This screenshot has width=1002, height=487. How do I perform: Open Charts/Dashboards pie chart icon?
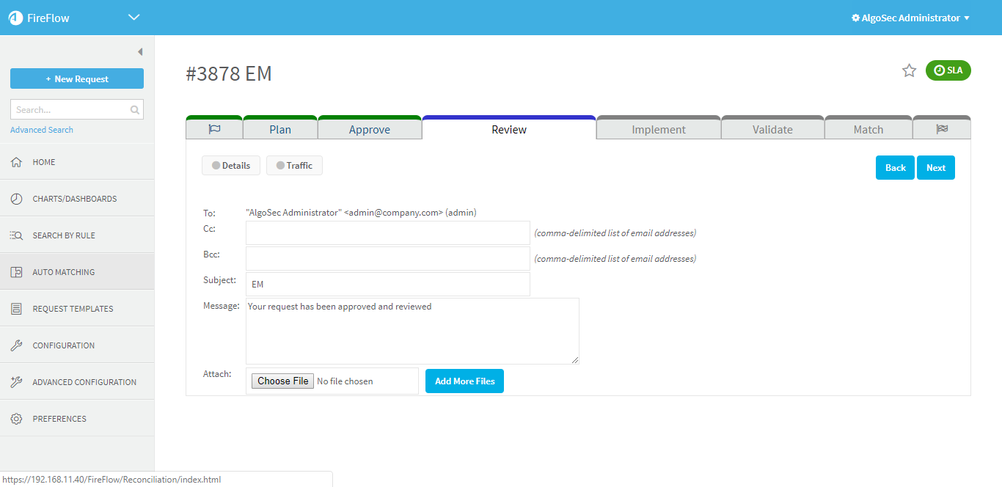(16, 199)
